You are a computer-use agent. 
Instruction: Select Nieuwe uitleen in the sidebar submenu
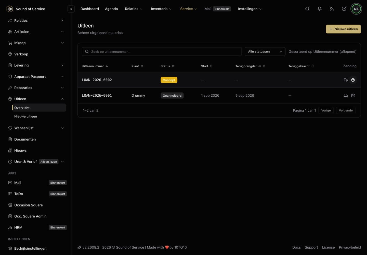click(x=39, y=116)
